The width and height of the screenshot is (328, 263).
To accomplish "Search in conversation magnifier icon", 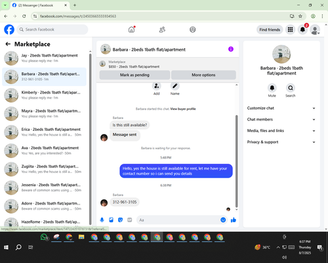I will point(291,88).
